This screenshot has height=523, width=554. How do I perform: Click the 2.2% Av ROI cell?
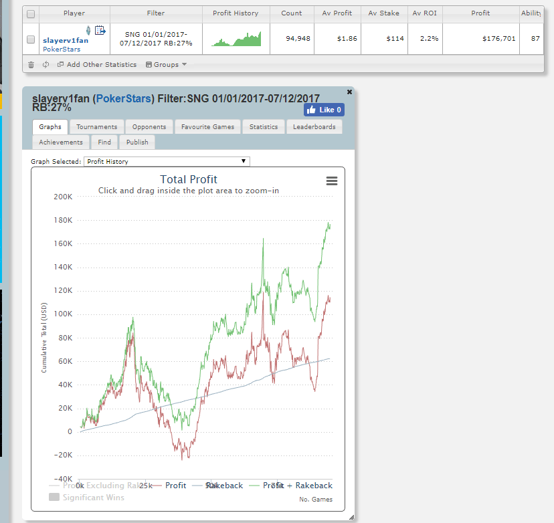425,39
